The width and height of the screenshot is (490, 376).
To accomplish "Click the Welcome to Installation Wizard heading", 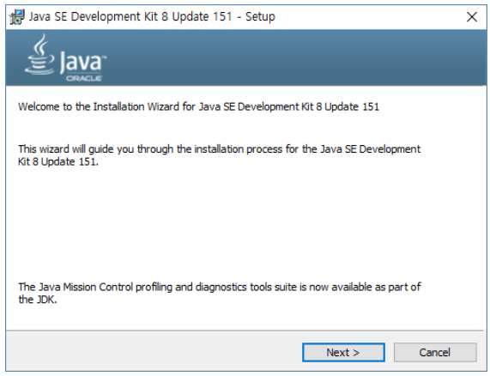I will coord(198,106).
